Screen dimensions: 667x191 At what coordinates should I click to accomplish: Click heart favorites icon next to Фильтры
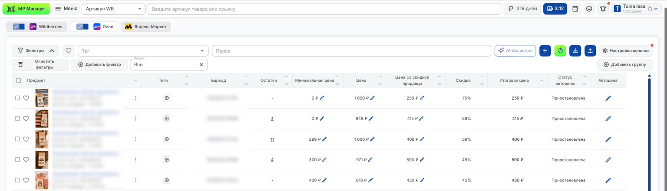(x=68, y=51)
